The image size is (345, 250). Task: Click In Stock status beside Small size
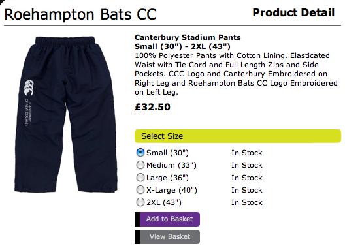247,153
